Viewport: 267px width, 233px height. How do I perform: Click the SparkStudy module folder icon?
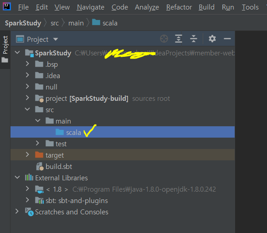tap(29, 53)
